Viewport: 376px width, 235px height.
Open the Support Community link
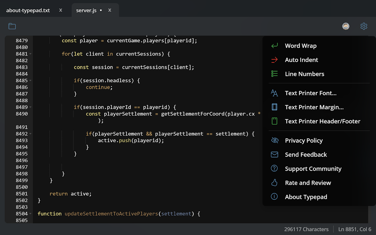[x=313, y=169]
